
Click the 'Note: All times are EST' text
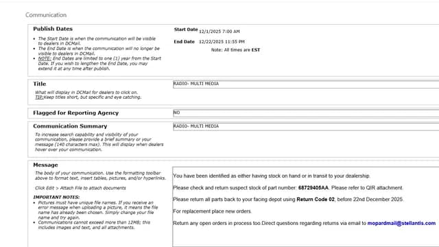(x=235, y=50)
